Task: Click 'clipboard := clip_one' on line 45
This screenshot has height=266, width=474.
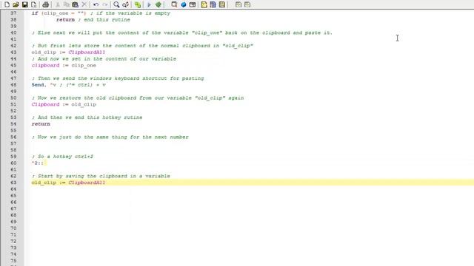Action: (64, 65)
